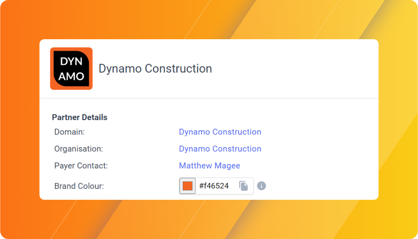
Task: Copy the brand colour hex code
Action: point(243,186)
